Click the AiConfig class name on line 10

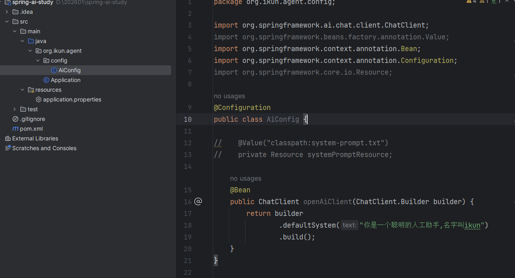click(283, 119)
